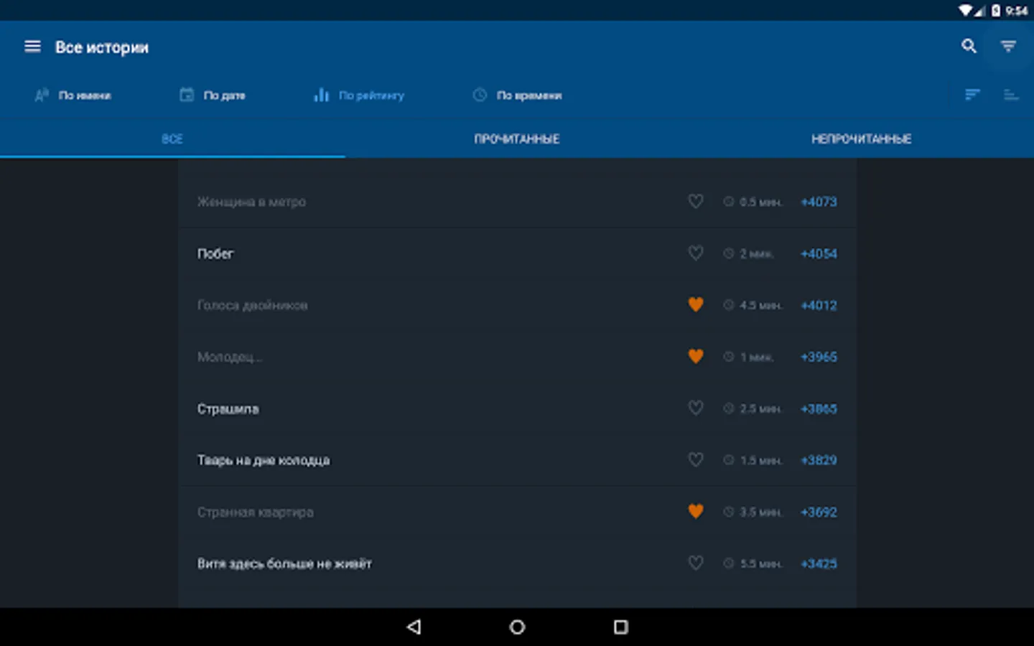Click the rating value +4012
The height and width of the screenshot is (646, 1034).
[x=819, y=306]
